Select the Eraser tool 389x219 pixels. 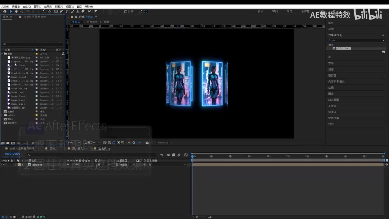coord(83,11)
